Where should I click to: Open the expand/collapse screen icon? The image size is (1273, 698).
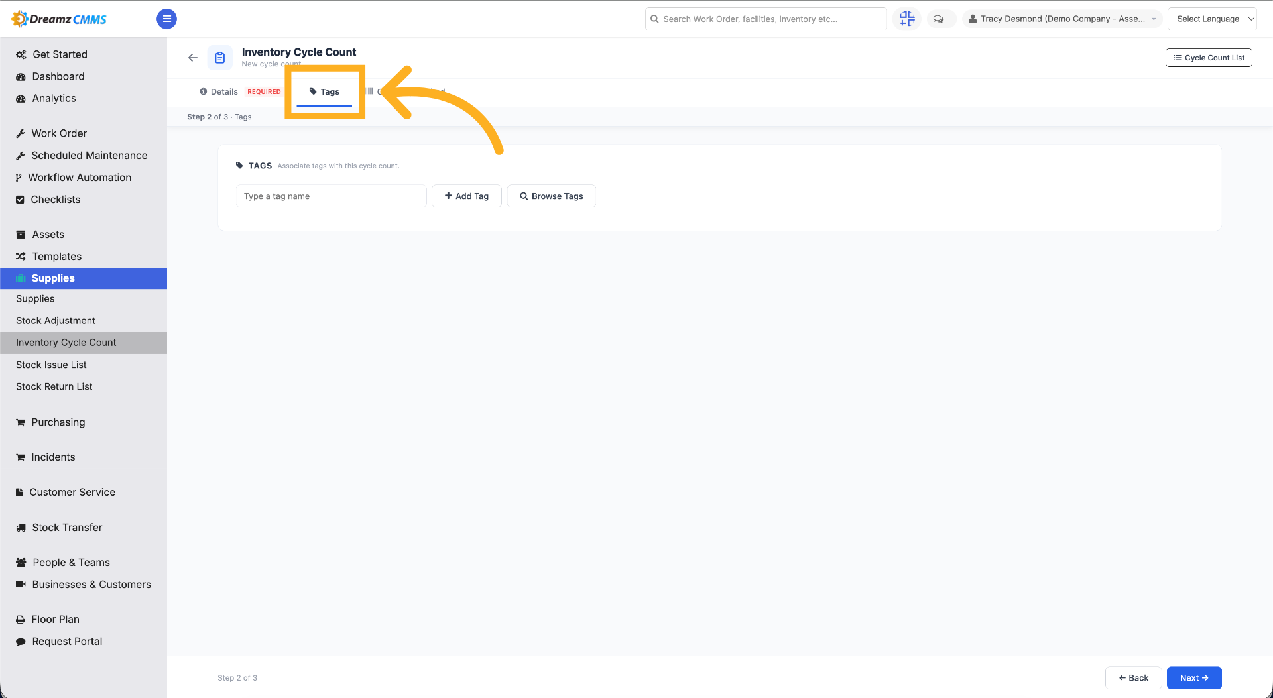[x=907, y=19]
